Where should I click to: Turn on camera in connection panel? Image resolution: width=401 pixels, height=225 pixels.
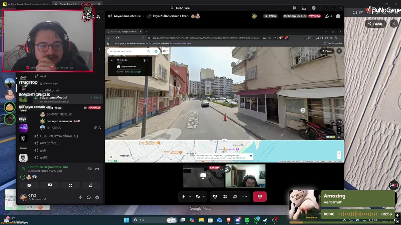[29, 185]
